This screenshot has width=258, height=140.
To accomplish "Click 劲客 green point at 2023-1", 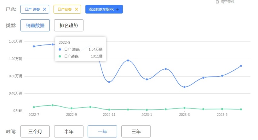I will 147,110.
